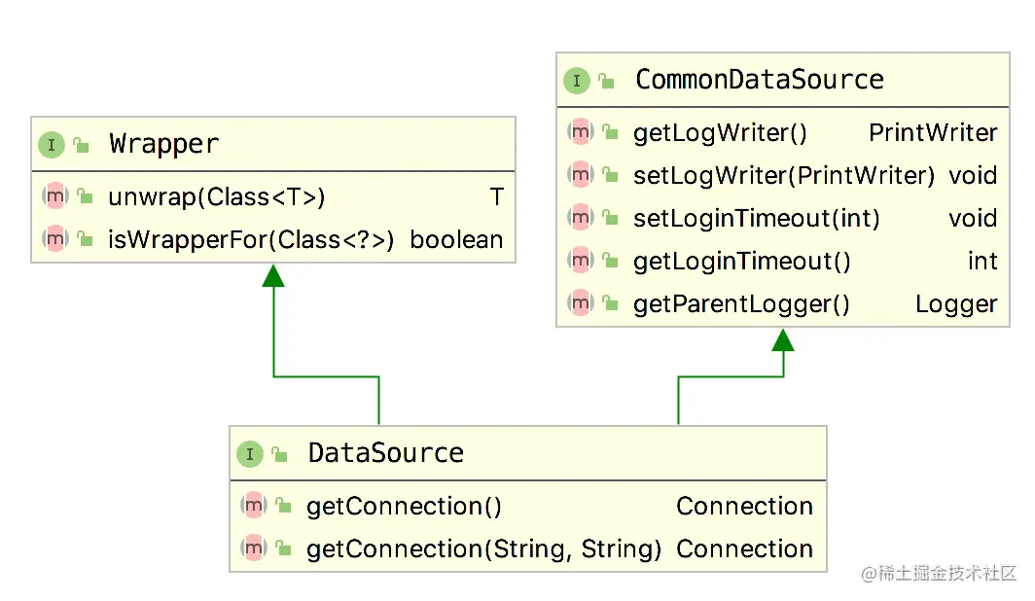Click the method icon beside isWrapperFor
The image size is (1035, 601).
55,239
